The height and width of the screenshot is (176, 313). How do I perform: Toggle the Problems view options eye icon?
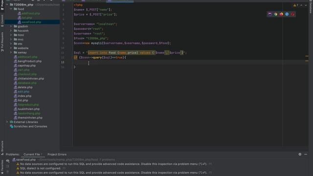tap(8, 161)
